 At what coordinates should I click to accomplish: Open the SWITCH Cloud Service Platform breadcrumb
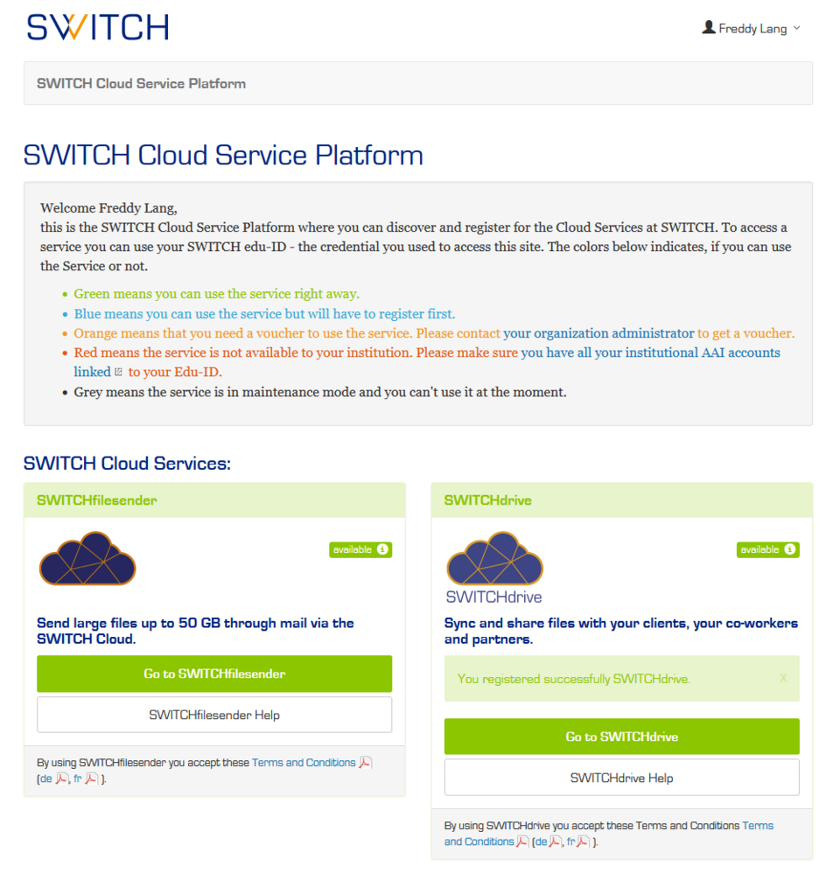(141, 83)
